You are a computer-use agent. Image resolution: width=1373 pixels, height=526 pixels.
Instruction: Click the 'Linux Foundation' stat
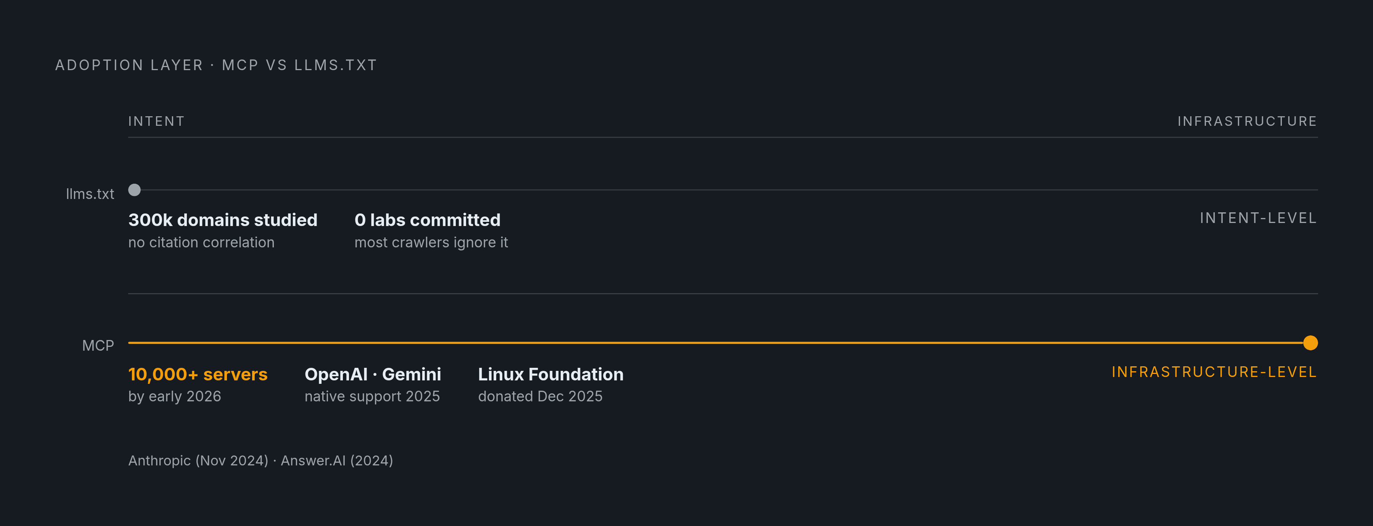click(x=551, y=374)
